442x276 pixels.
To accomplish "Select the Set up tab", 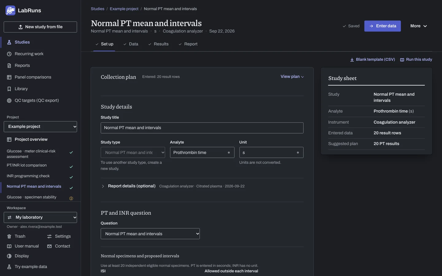I will (104, 44).
